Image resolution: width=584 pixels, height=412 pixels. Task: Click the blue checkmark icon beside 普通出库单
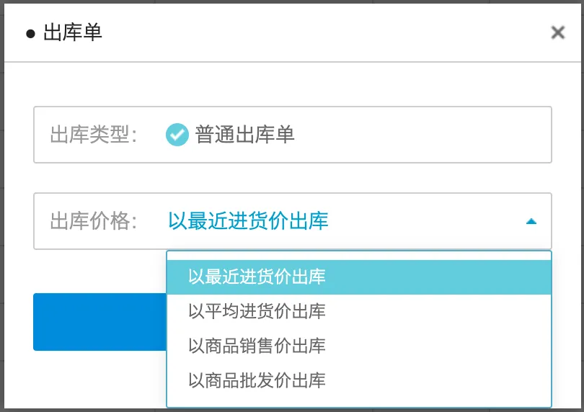coord(177,135)
